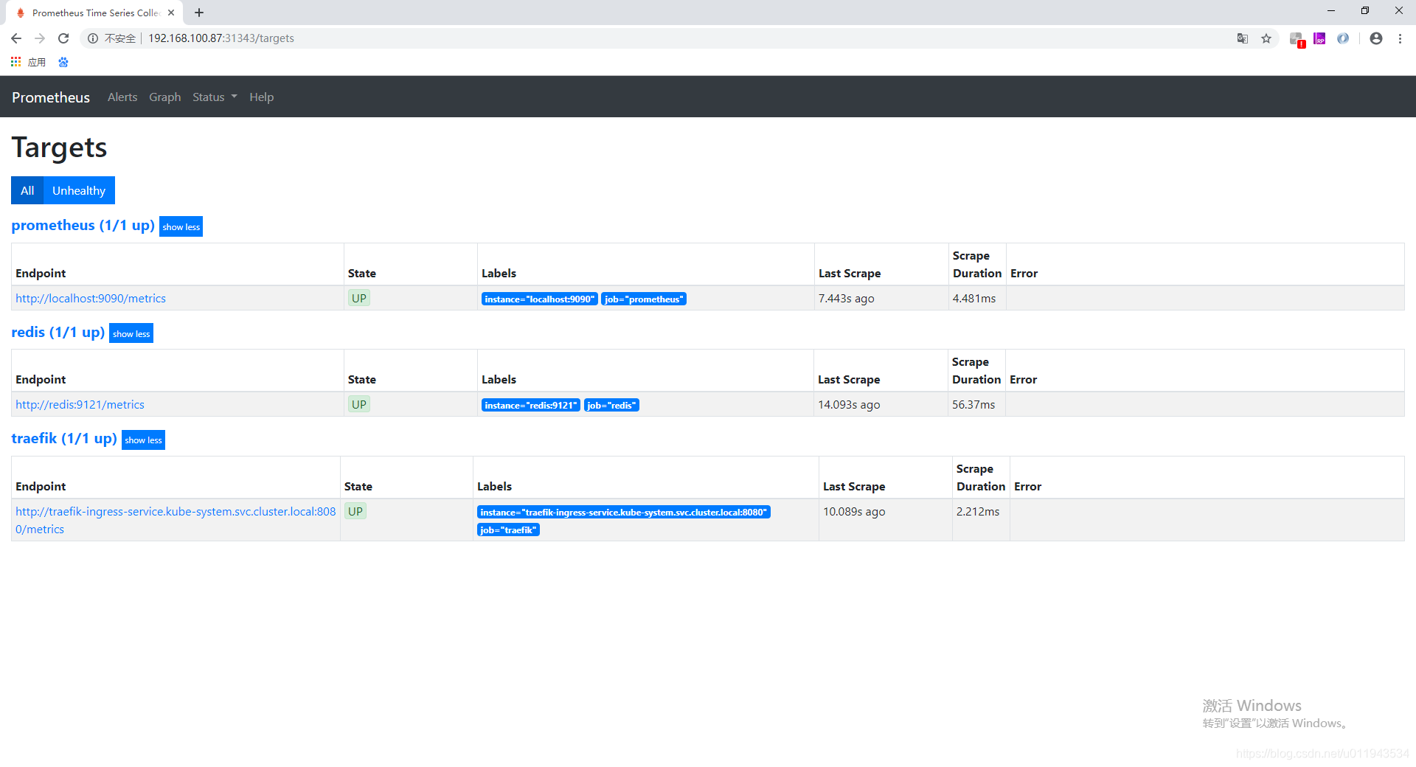Restore down the Chrome window
Image resolution: width=1416 pixels, height=767 pixels.
1365,11
